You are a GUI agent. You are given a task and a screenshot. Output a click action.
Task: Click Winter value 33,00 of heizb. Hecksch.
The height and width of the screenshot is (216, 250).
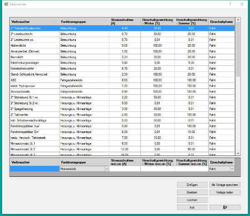coord(157,138)
